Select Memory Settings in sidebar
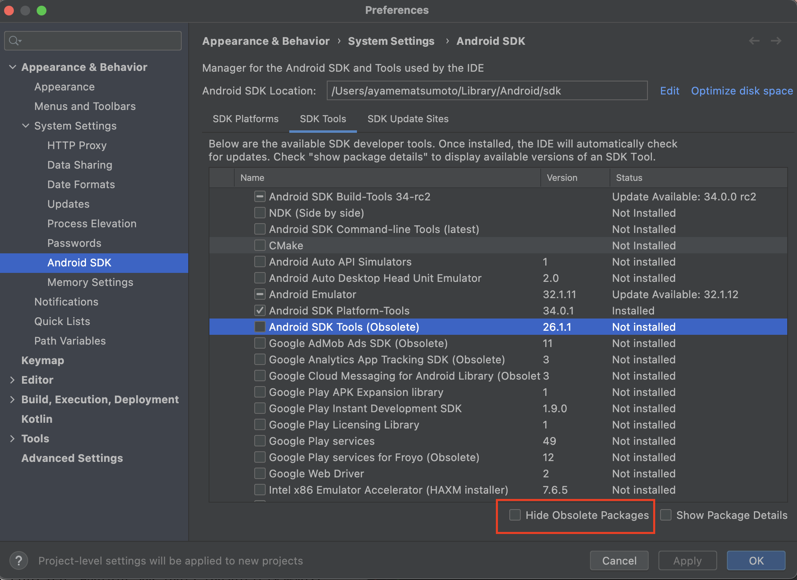Viewport: 797px width, 580px height. (90, 282)
